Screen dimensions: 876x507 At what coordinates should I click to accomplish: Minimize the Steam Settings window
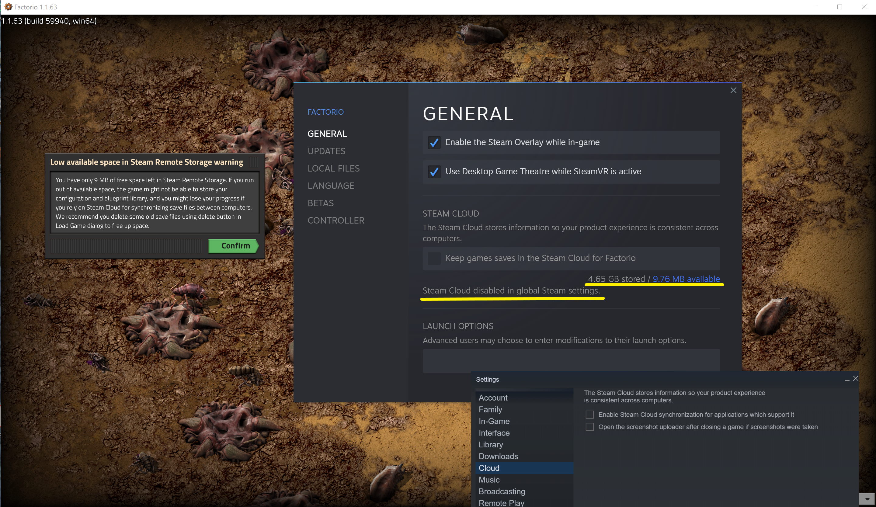coord(847,380)
